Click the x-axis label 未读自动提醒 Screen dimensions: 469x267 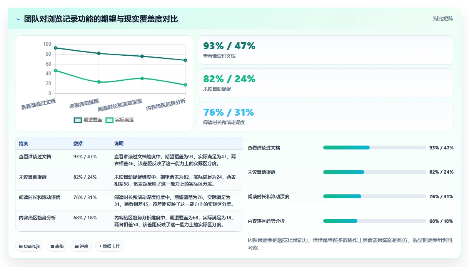pos(84,103)
